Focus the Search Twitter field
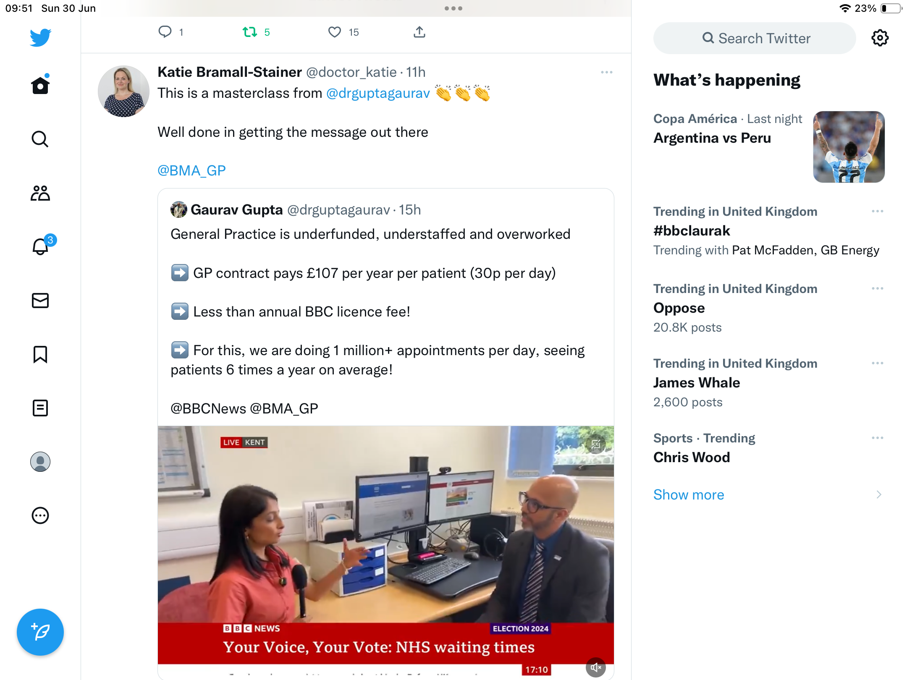 (x=755, y=38)
